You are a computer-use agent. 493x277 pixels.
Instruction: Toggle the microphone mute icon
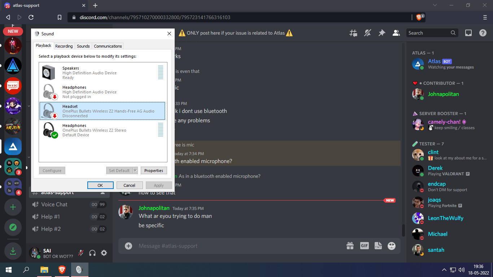[x=81, y=253]
